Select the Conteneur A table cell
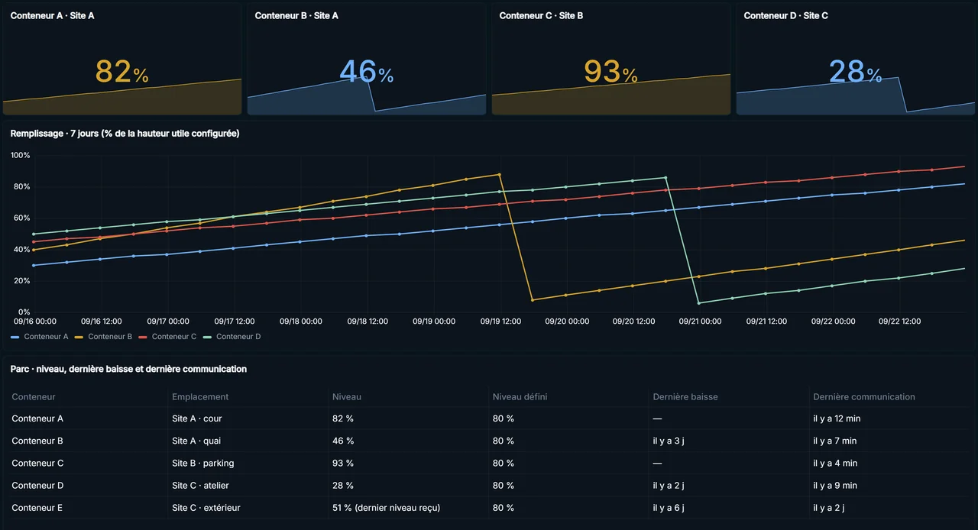978x530 pixels. pyautogui.click(x=37, y=419)
